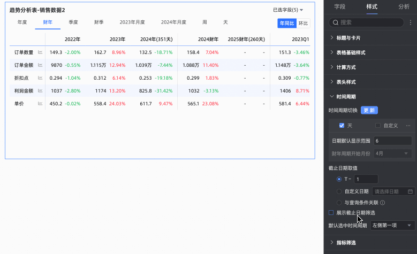417x254 pixels.
Task: Switch to the 分析 panel tab
Action: (x=404, y=7)
